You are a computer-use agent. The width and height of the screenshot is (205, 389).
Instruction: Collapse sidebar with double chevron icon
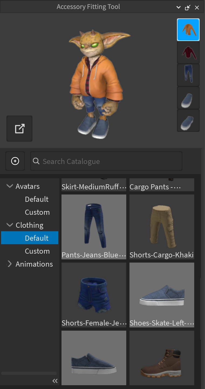point(55,381)
